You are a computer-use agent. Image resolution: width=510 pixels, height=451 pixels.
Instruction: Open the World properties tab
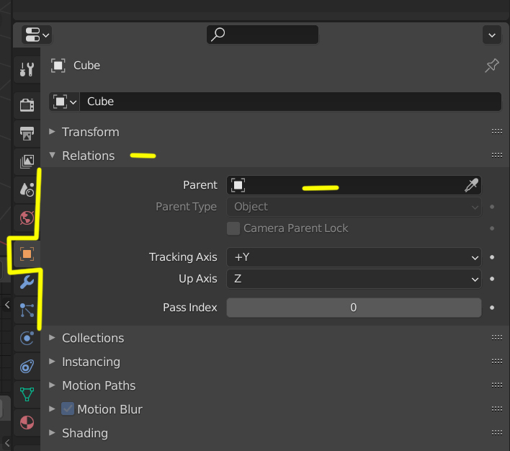(x=27, y=218)
